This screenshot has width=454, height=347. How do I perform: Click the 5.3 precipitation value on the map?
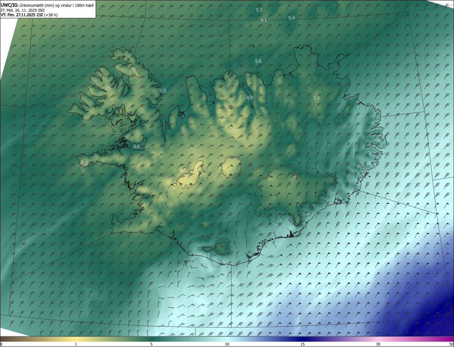point(259,10)
